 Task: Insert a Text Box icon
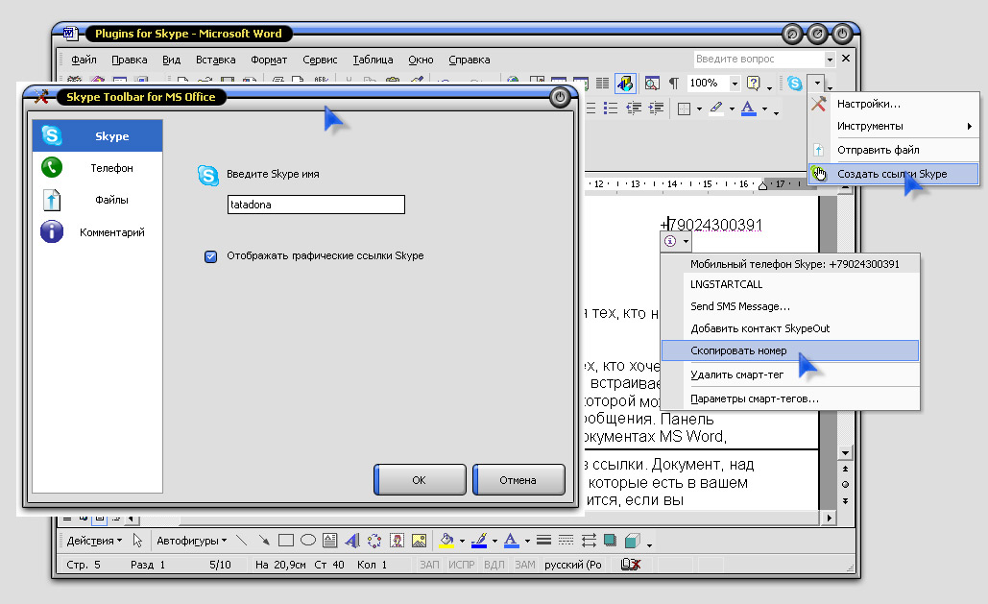coord(329,541)
